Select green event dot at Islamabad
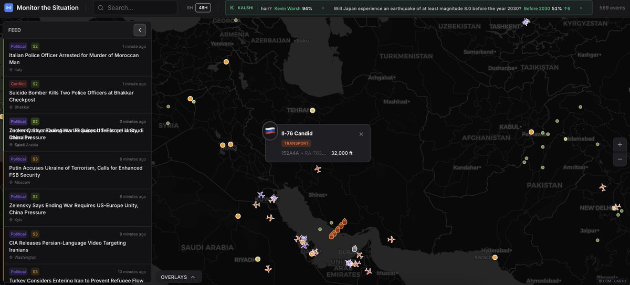Screen dimensions: 630x285 tap(565, 139)
